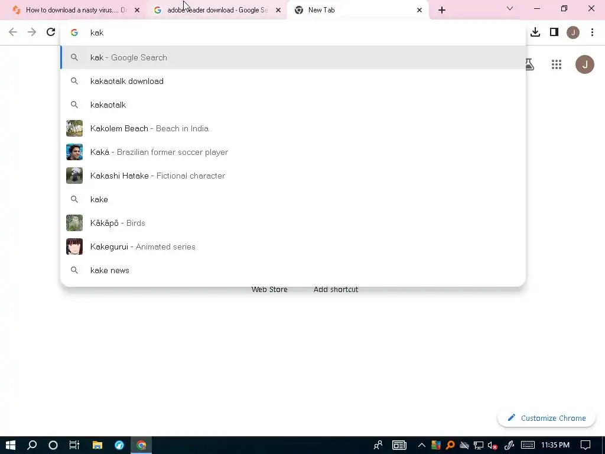605x454 pixels.
Task: Pick the 'Kakegurui' animated series suggestion
Action: click(293, 247)
